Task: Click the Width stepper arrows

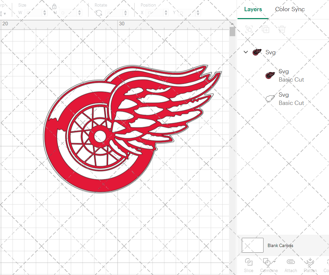Action: click(x=45, y=13)
